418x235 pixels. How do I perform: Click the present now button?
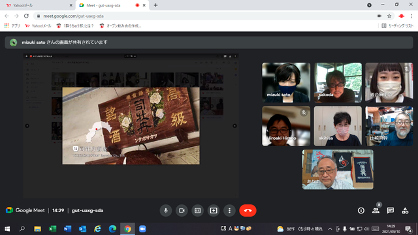point(214,210)
